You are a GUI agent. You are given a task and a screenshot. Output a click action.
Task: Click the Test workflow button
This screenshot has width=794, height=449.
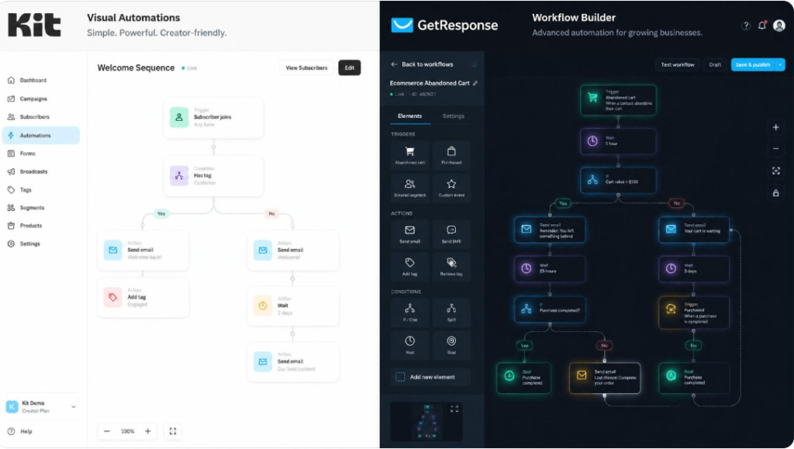(x=678, y=65)
